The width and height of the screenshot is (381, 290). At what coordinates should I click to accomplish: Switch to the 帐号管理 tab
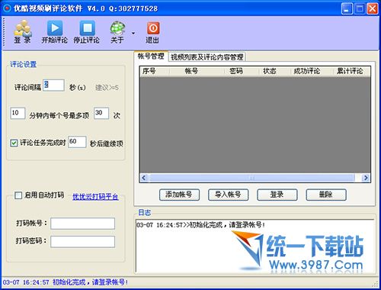(151, 56)
